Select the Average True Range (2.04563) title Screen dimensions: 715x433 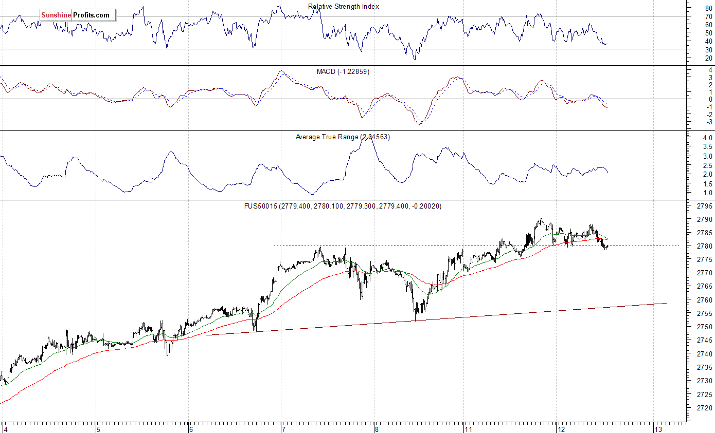pyautogui.click(x=343, y=137)
